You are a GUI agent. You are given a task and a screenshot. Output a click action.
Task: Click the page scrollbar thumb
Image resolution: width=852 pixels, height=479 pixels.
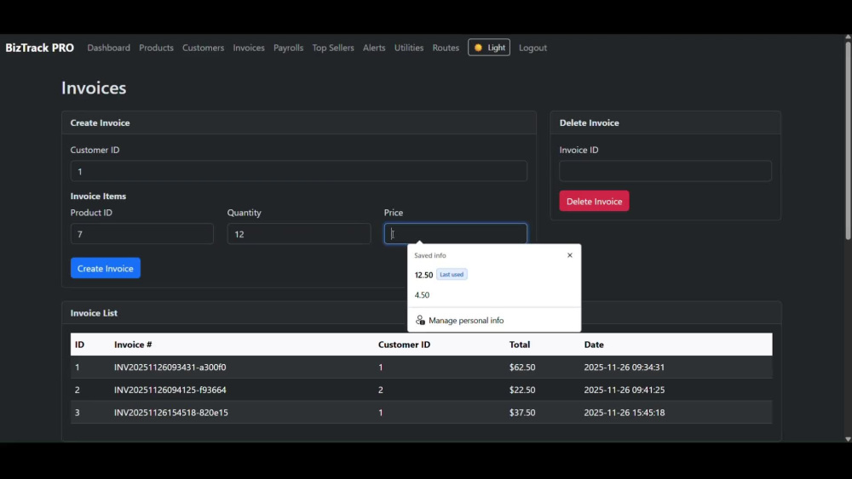point(848,140)
